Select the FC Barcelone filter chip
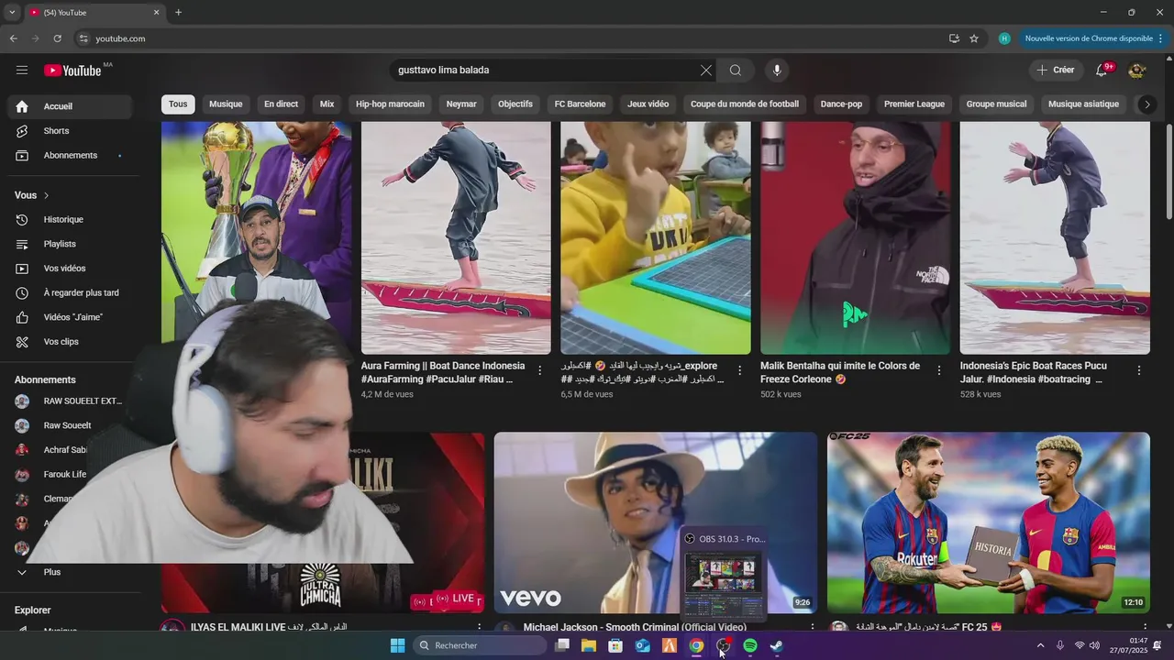Screen dimensions: 1174x660 (x=580, y=104)
